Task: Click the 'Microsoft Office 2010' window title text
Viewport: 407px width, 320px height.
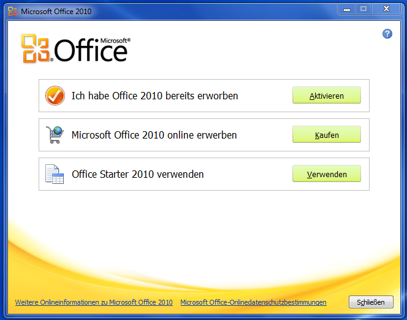Action: click(x=56, y=10)
